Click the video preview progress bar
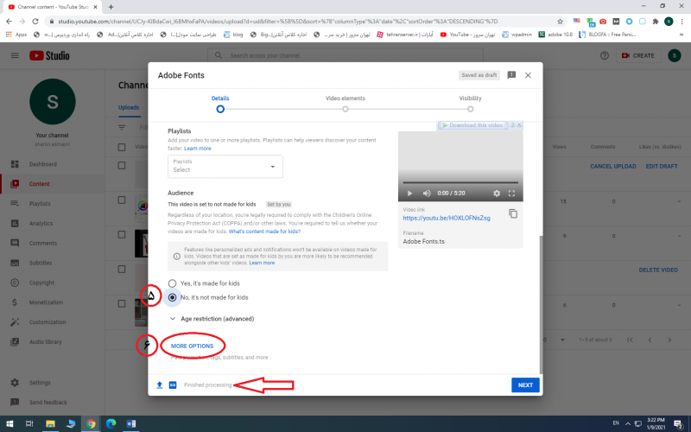691x432 pixels. tap(460, 182)
